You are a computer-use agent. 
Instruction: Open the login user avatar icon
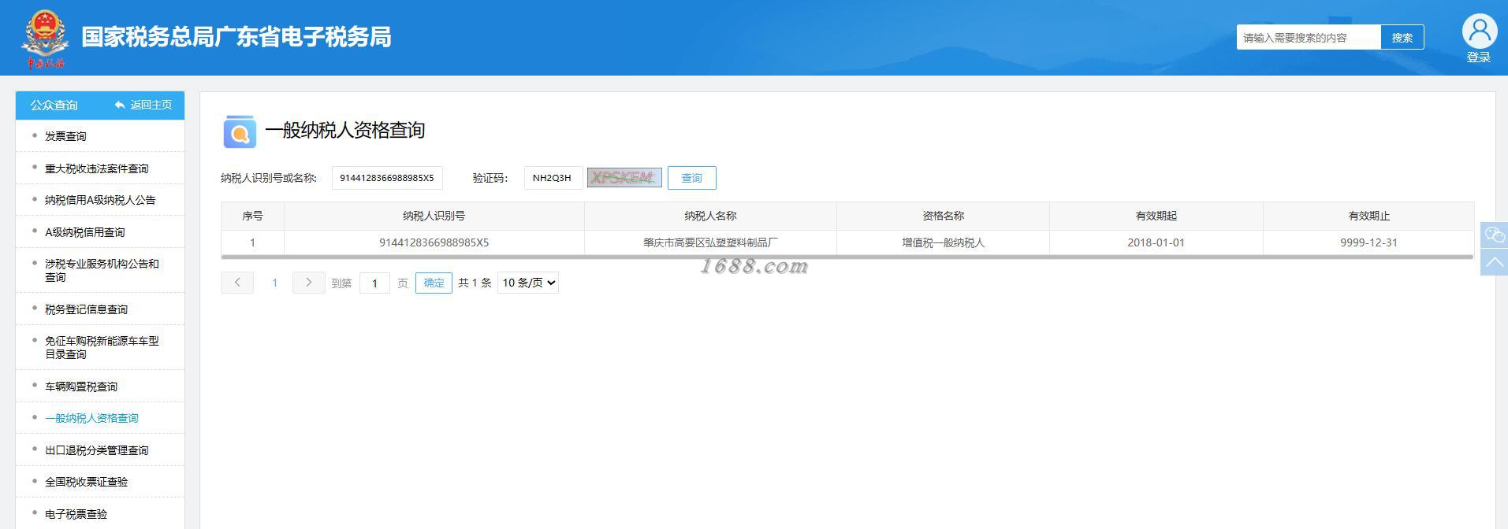[x=1480, y=31]
